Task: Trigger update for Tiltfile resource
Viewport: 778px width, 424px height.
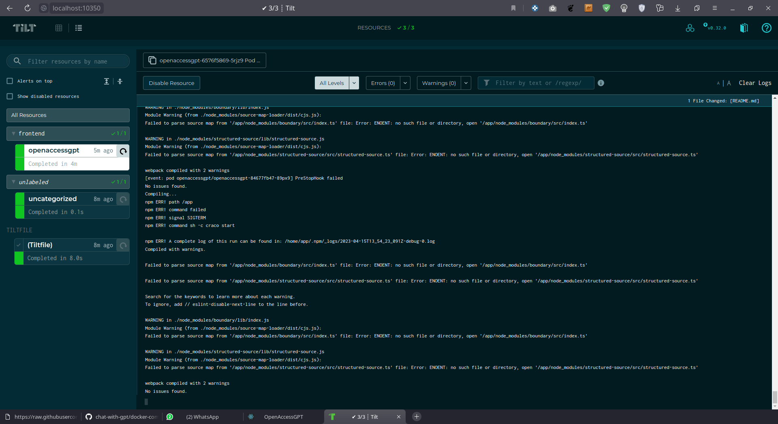Action: pos(123,245)
